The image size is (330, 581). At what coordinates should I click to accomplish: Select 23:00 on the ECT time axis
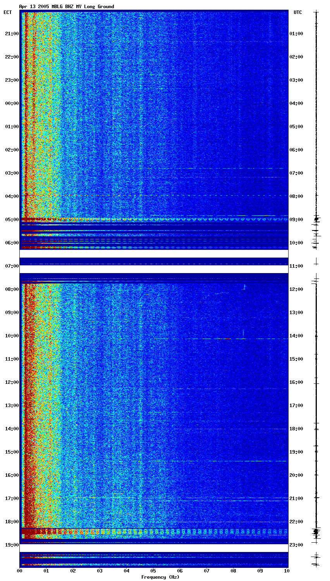(x=12, y=80)
